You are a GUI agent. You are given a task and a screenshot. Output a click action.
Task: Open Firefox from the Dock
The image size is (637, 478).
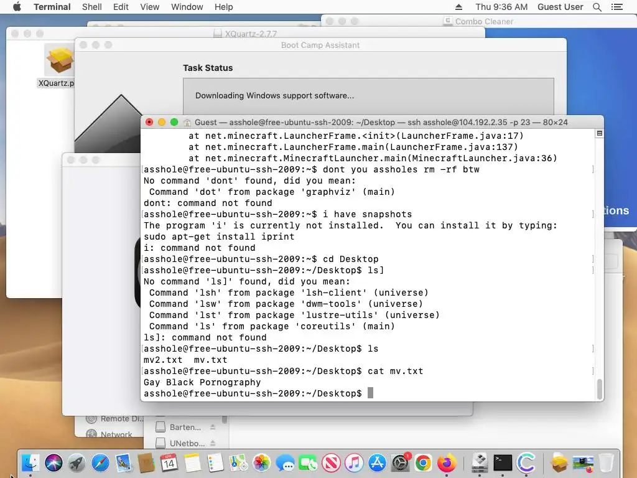pos(447,463)
